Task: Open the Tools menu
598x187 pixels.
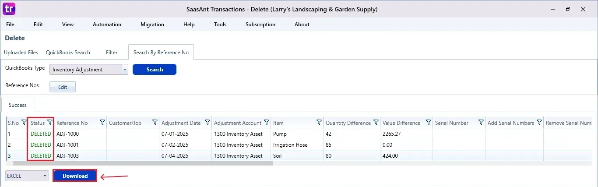Action: 220,25
